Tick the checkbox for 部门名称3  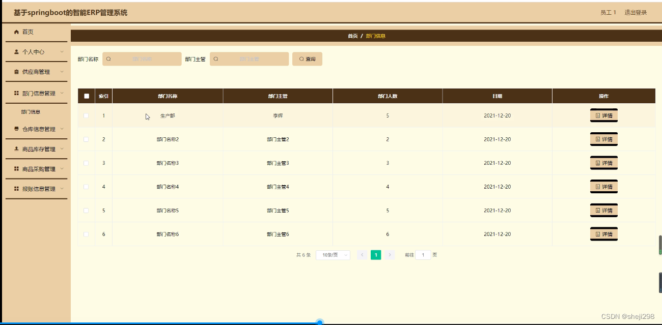86,163
